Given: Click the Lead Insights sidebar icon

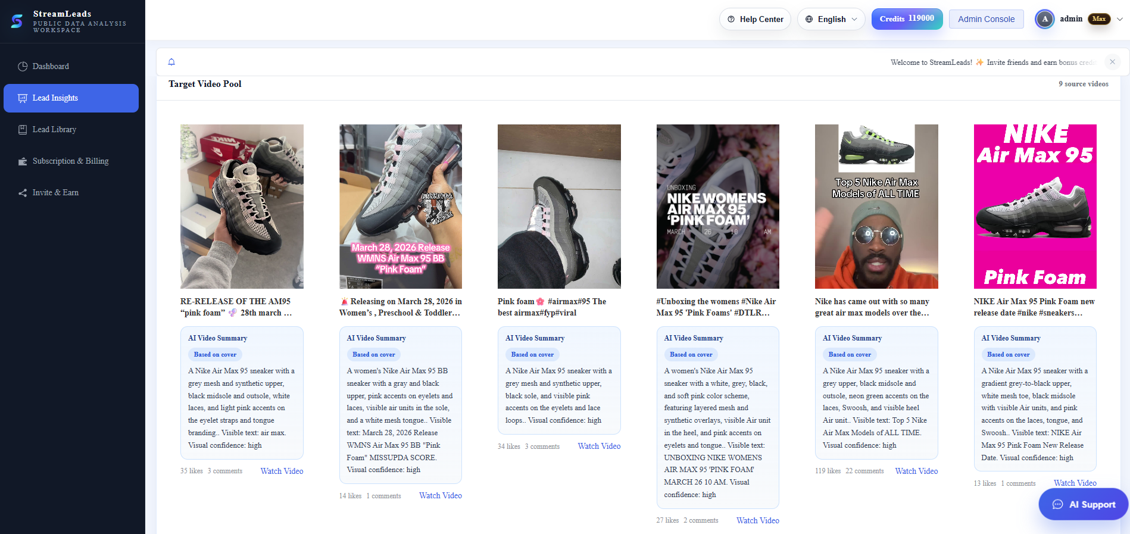Looking at the screenshot, I should click(23, 98).
